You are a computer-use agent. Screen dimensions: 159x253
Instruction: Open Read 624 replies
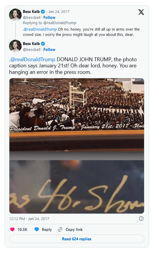click(x=77, y=239)
